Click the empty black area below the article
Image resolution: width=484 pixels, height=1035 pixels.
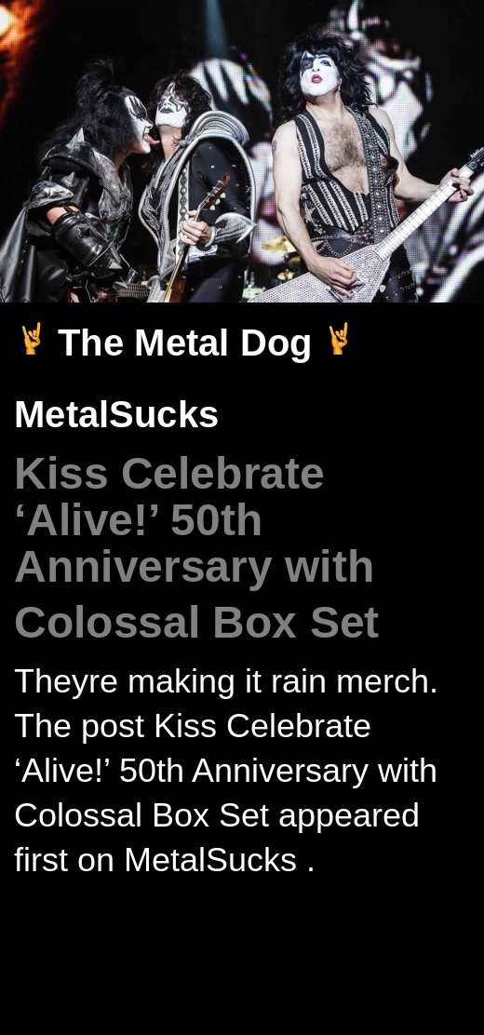[242, 957]
